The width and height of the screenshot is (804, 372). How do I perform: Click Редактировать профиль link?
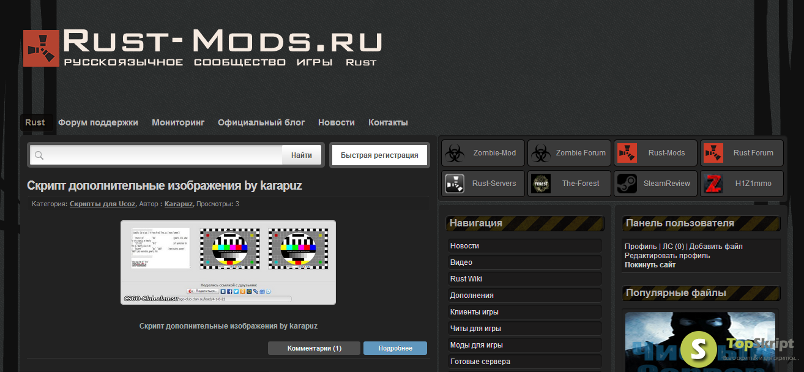click(x=668, y=256)
